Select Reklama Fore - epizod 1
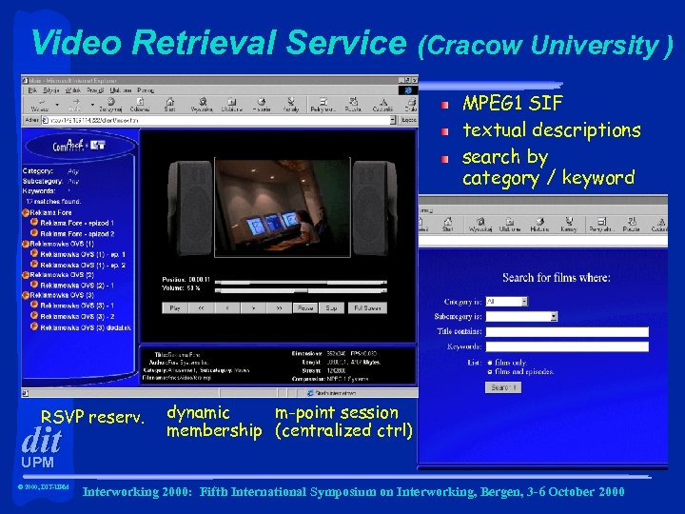The width and height of the screenshot is (685, 514). point(72,223)
